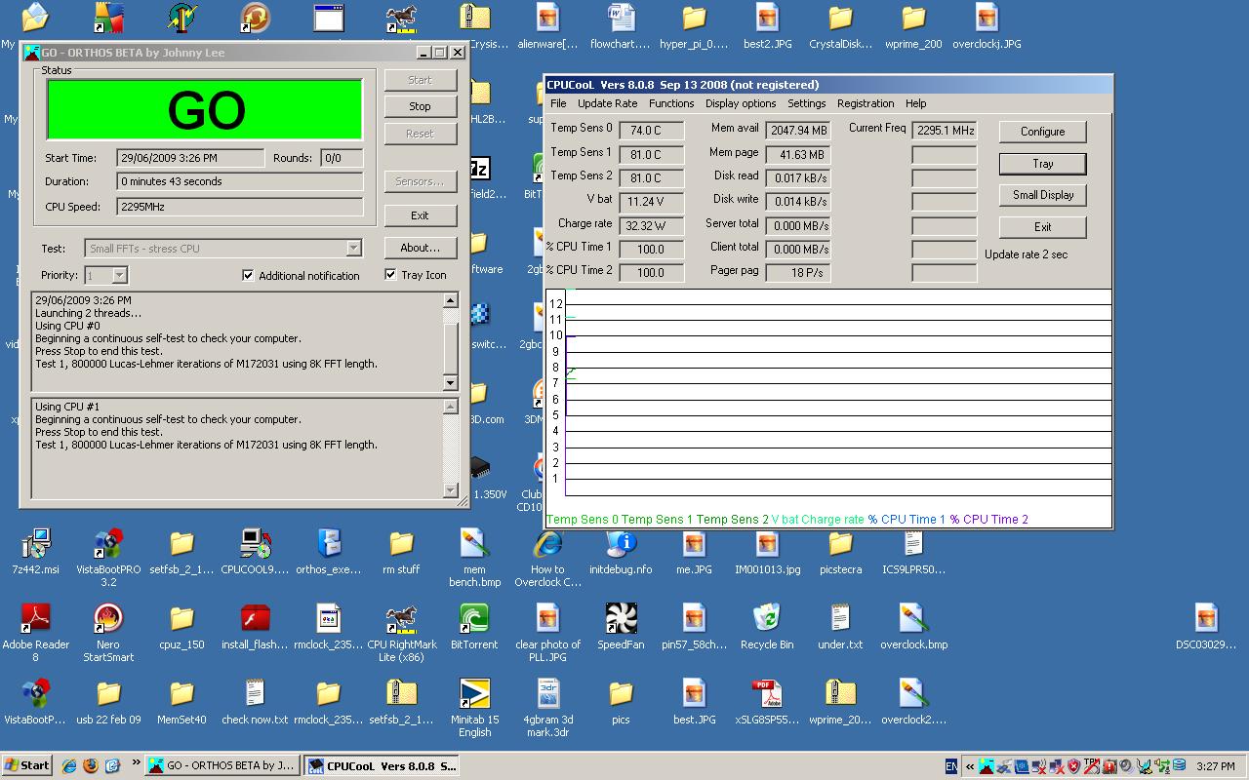Click the upper log pane's down arrow
Viewport: 1249px width, 780px height.
[x=450, y=383]
